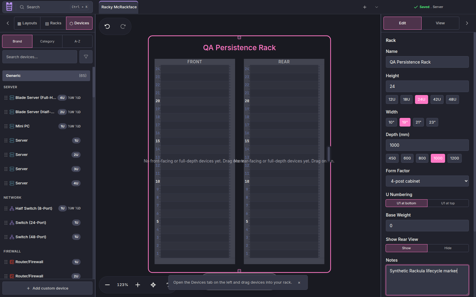
Task: Click Add custom device button
Action: (48, 288)
